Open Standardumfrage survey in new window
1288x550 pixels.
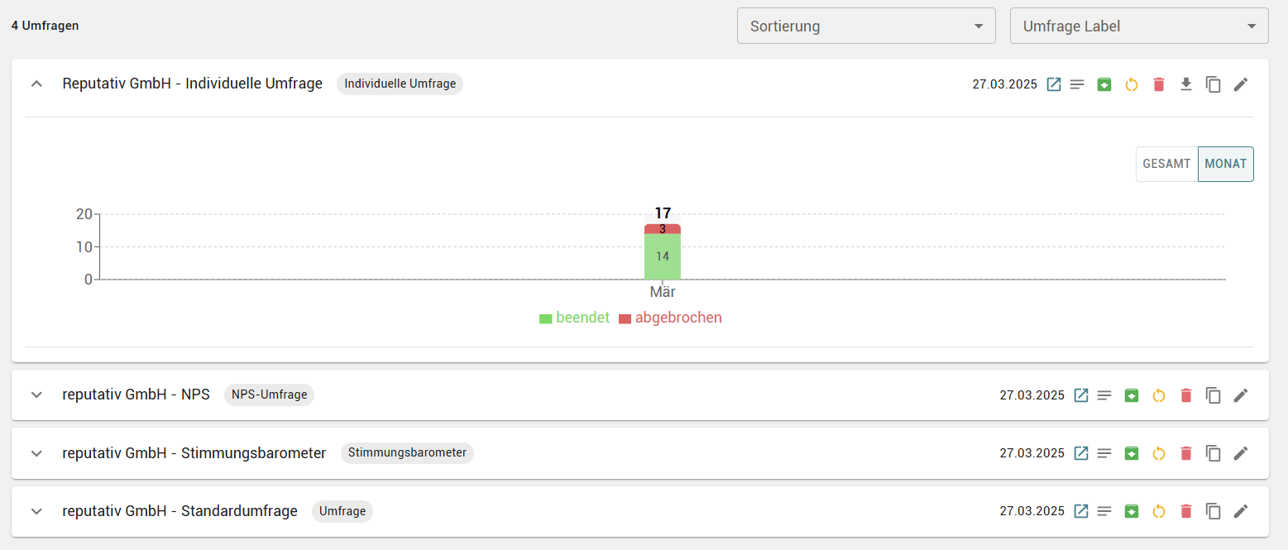point(1081,511)
